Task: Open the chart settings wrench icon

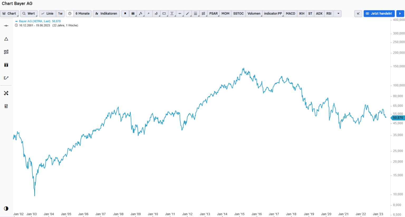Action: click(x=6, y=93)
